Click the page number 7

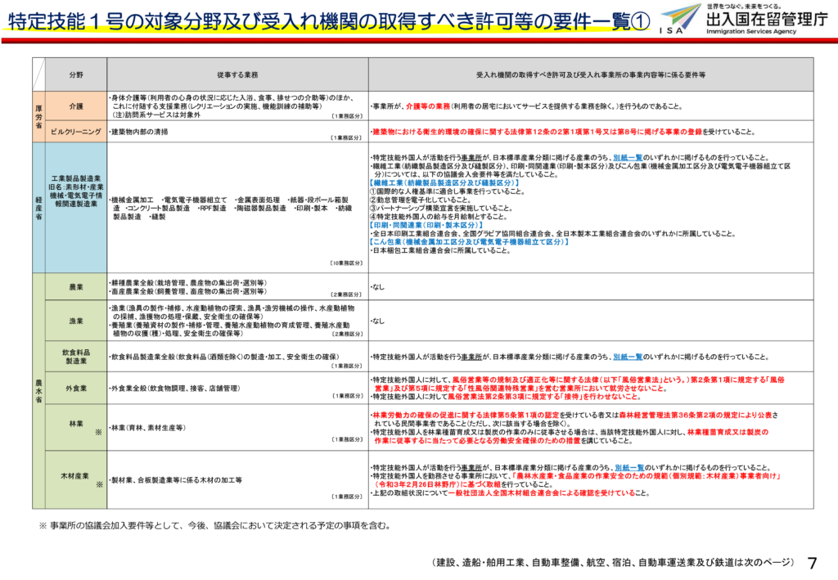812,563
